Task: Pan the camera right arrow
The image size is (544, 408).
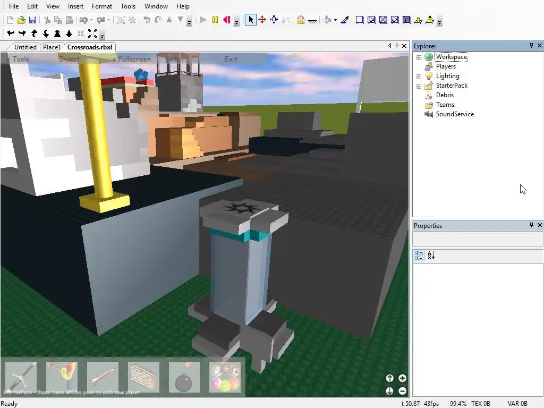Action: pos(22,33)
